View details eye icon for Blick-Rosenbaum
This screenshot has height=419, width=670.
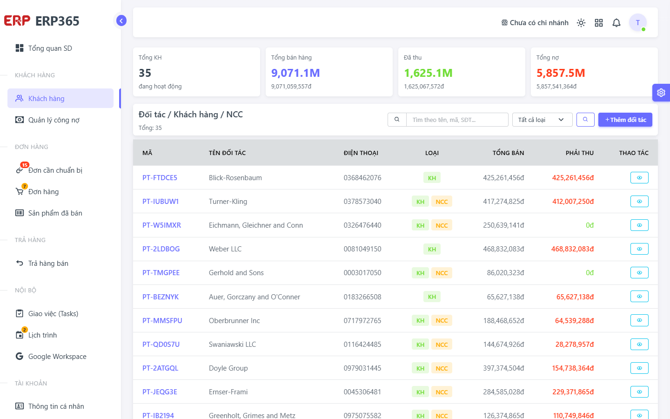tap(639, 177)
